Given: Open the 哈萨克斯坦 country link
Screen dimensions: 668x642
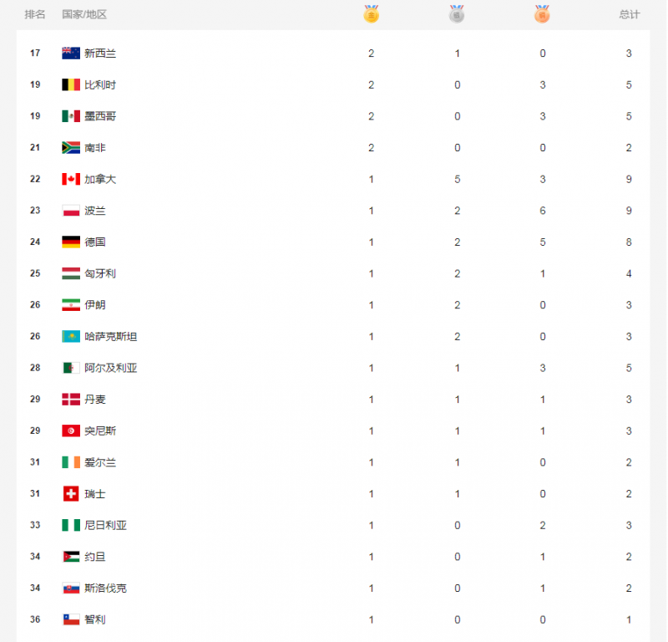Looking at the screenshot, I should (x=111, y=336).
